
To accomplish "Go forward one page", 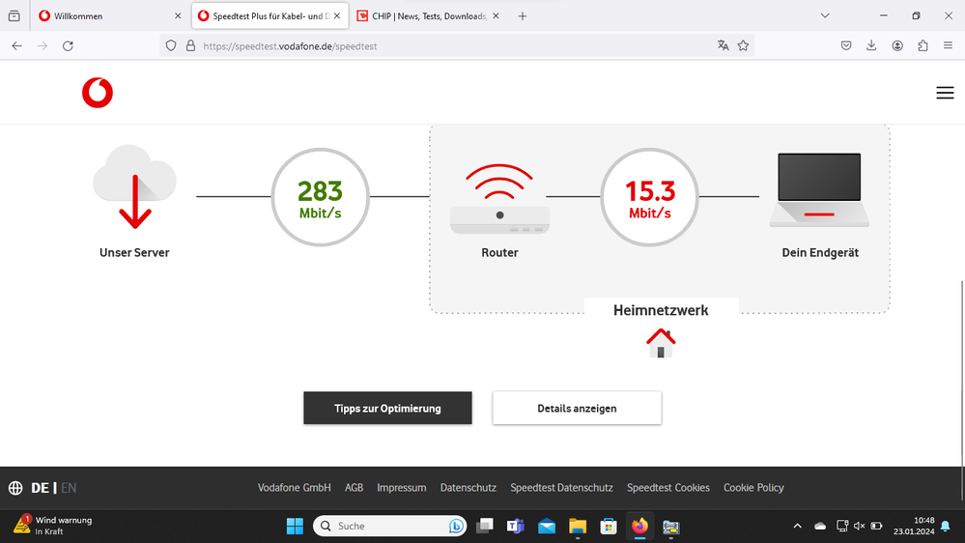I will click(x=43, y=46).
